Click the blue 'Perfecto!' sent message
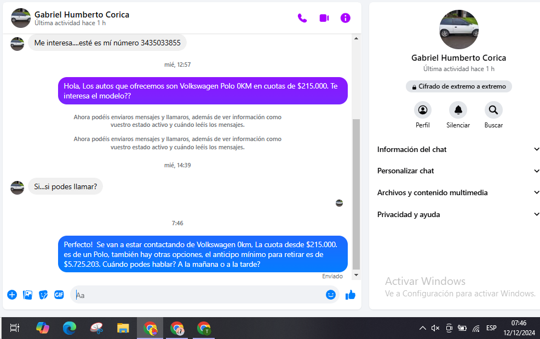540x339 pixels. point(203,254)
